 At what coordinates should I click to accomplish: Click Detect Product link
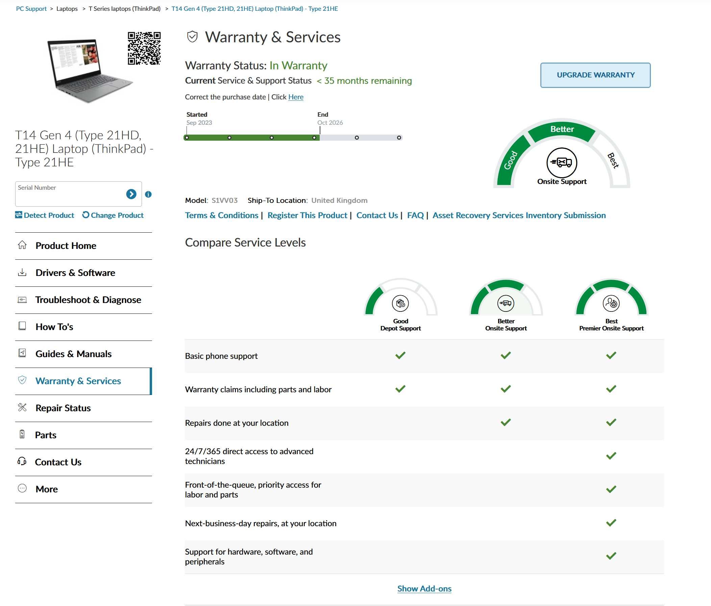tap(45, 215)
